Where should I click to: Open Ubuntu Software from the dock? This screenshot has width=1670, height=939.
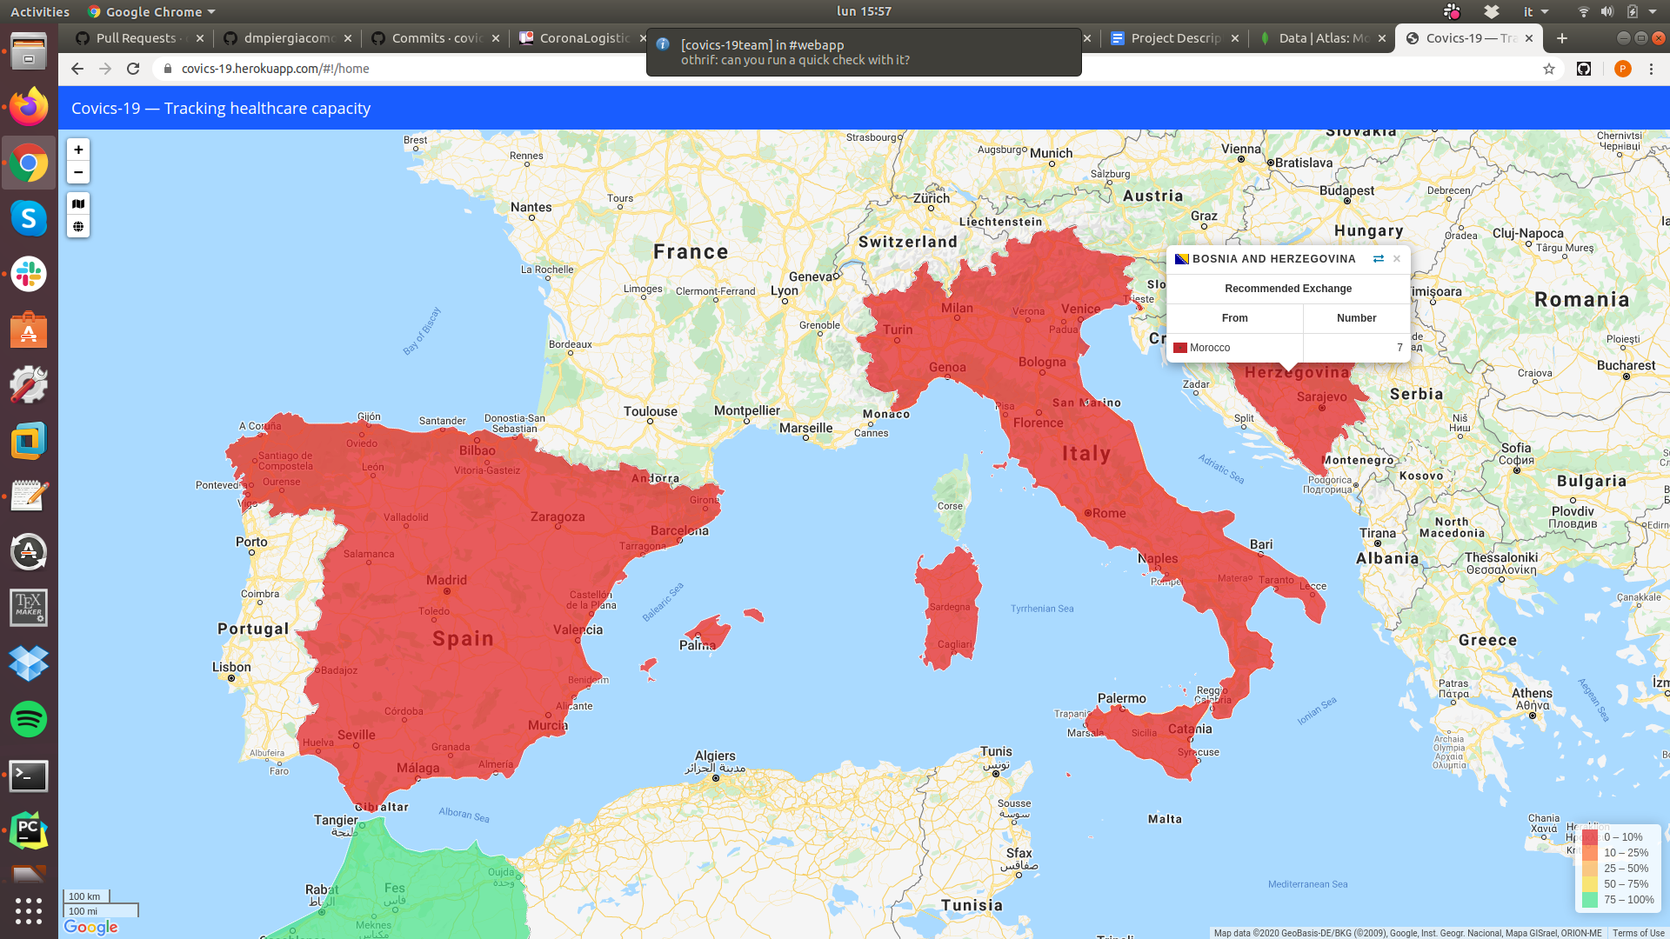point(29,330)
